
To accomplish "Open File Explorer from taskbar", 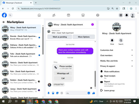I will point(23,101).
